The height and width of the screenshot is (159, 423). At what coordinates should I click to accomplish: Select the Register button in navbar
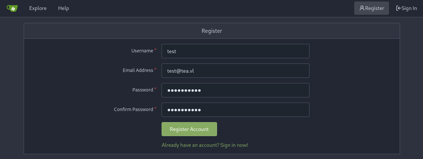372,8
